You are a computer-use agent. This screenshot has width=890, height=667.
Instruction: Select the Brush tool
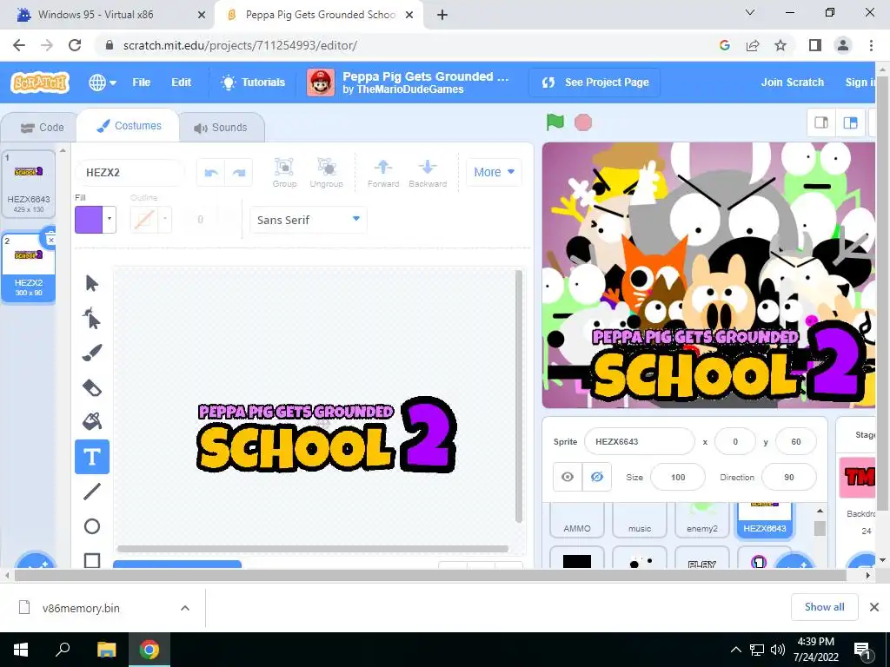[x=92, y=353]
